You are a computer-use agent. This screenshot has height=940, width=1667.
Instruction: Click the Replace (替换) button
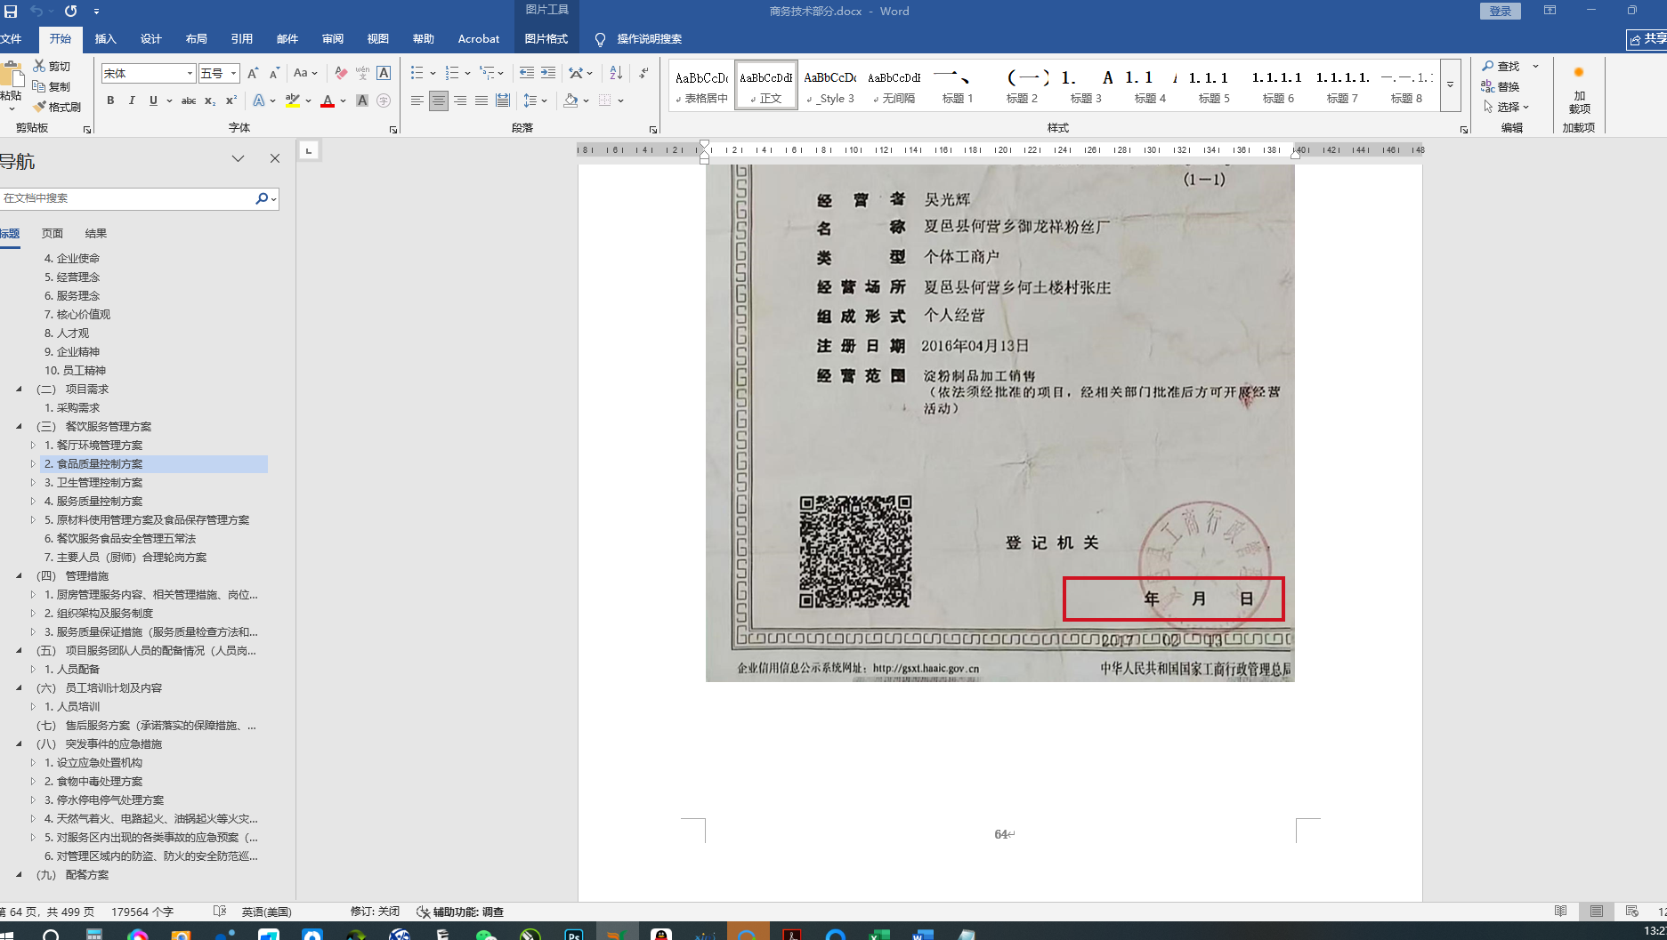pos(1501,86)
